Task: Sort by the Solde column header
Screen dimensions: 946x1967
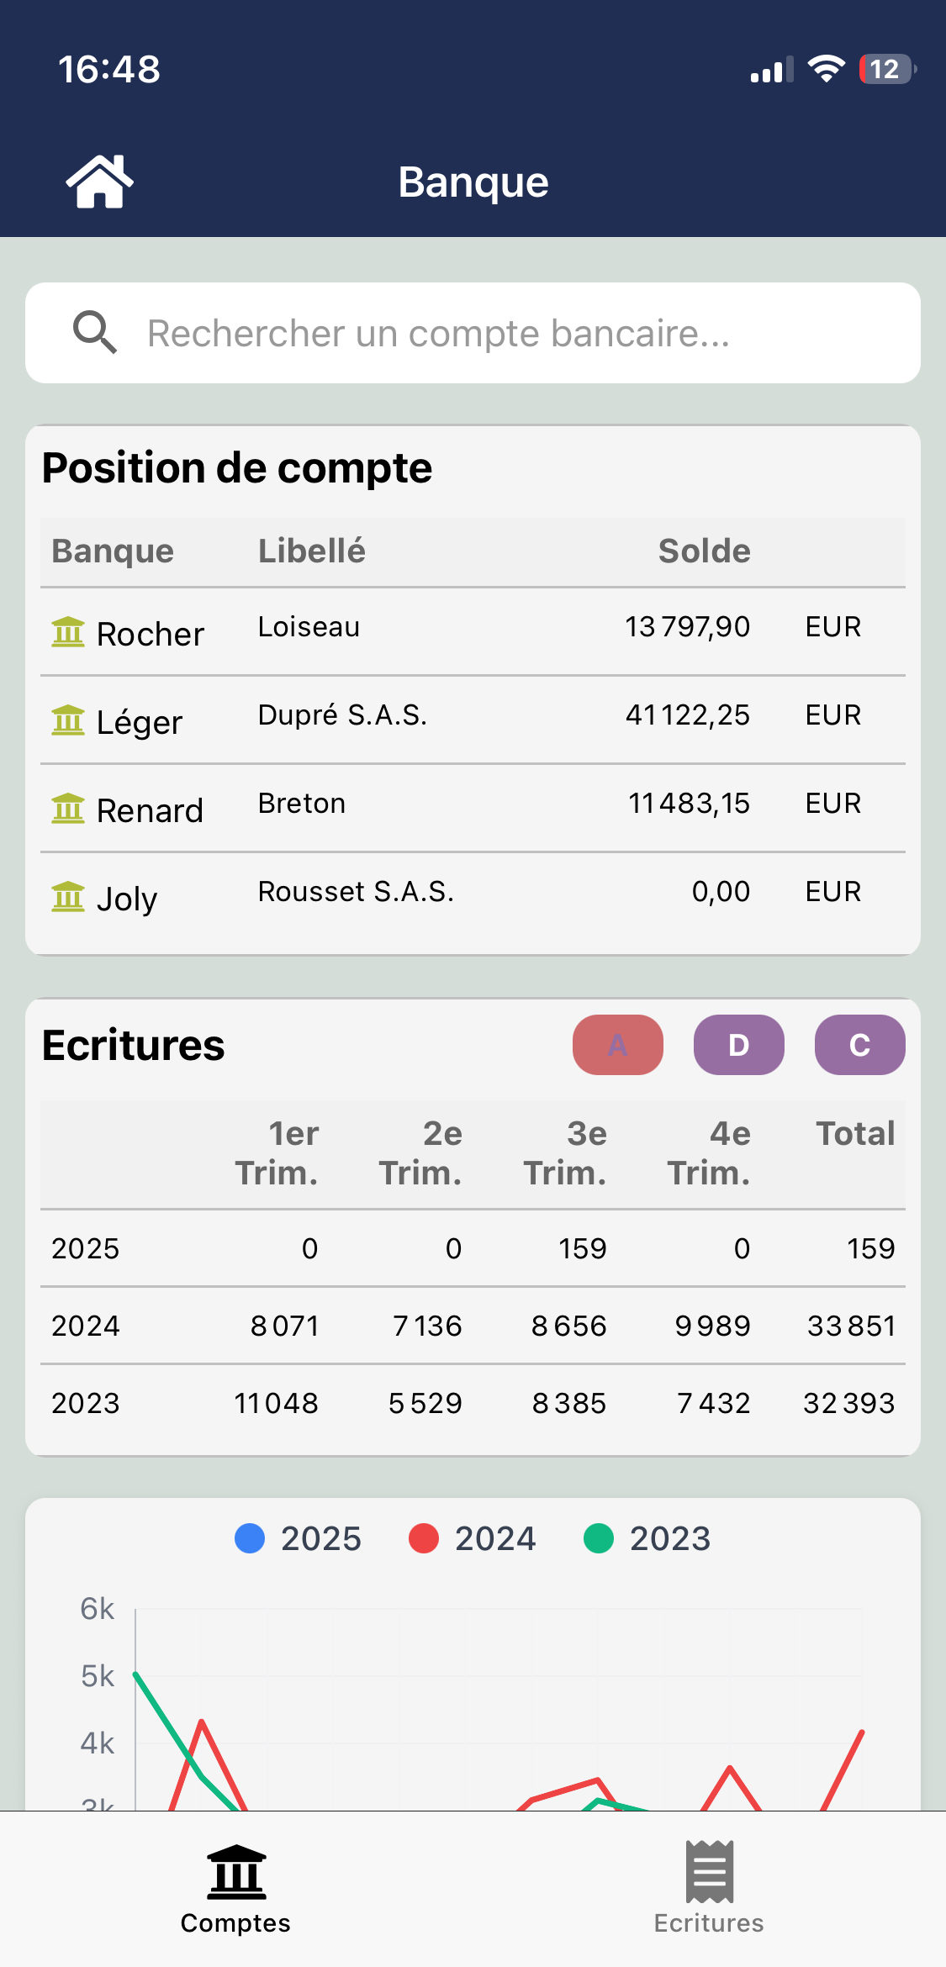Action: click(704, 551)
